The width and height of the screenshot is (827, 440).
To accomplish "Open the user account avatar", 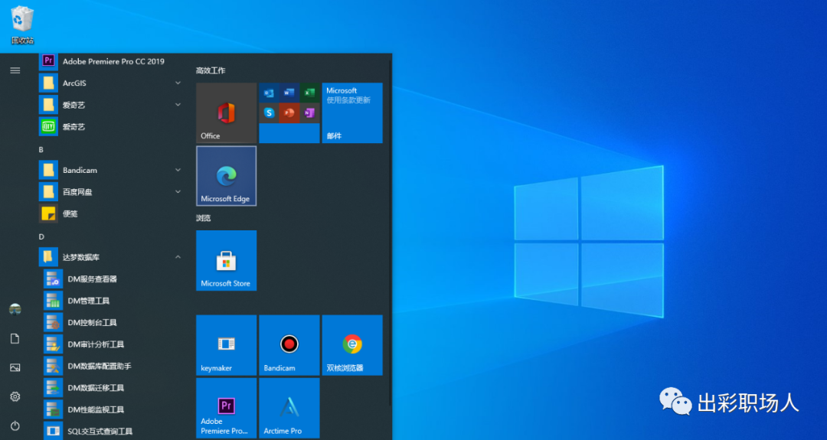I will [15, 309].
